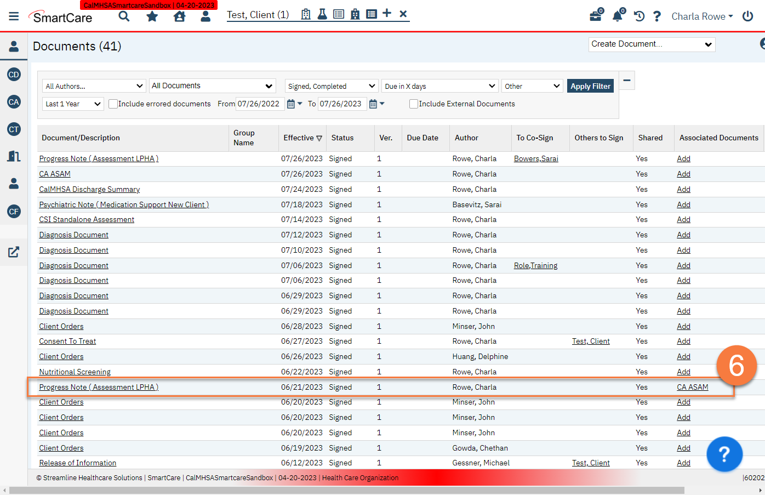Select the Test, Client (1) tab
The height and width of the screenshot is (495, 765).
(258, 15)
